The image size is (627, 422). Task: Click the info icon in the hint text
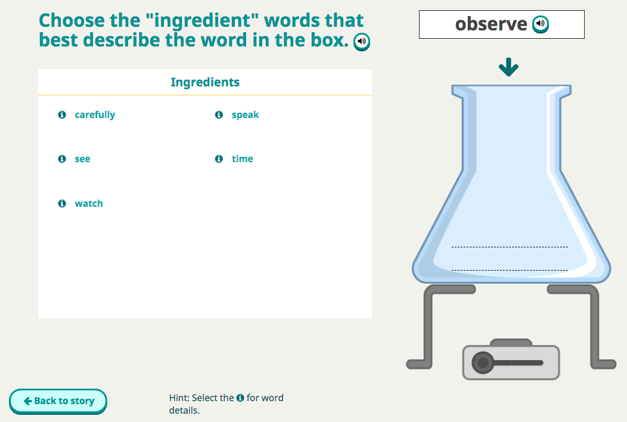(240, 398)
